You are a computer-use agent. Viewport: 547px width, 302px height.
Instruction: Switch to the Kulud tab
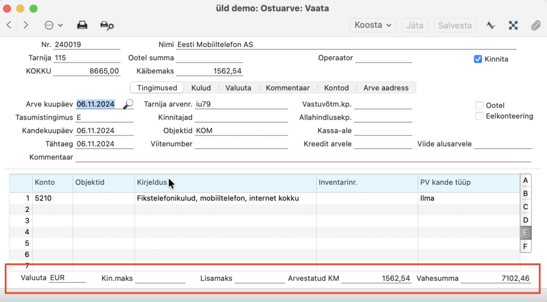201,88
